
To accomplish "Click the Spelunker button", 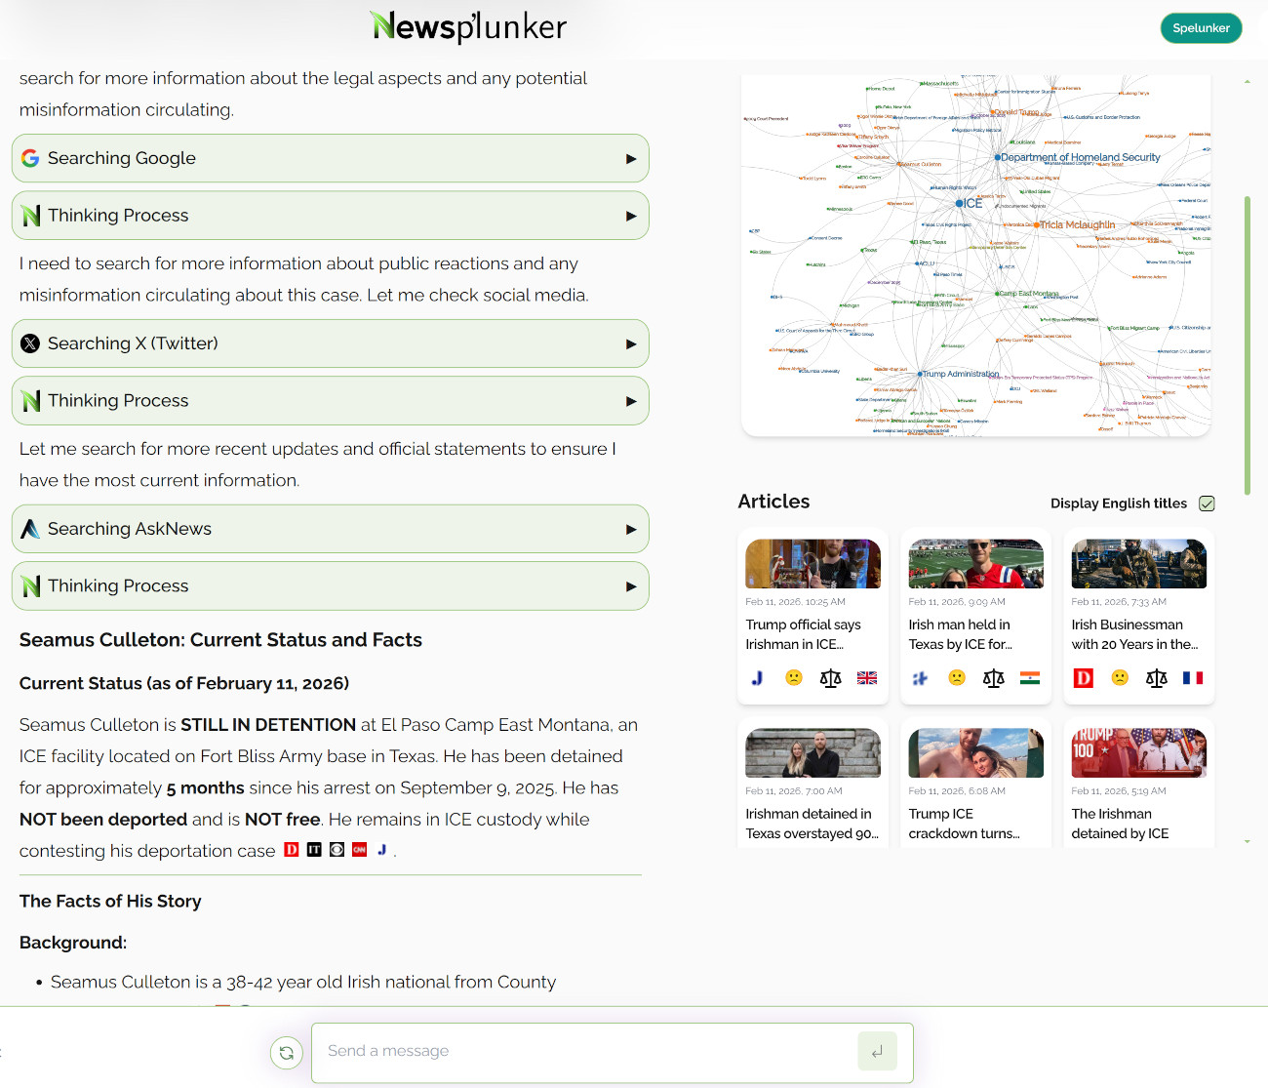I will (x=1201, y=28).
